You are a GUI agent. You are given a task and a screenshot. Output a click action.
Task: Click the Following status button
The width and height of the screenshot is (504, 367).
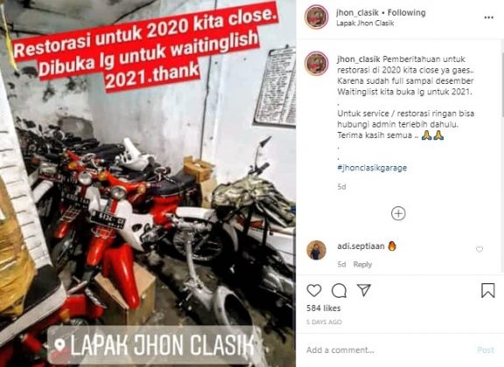[407, 13]
